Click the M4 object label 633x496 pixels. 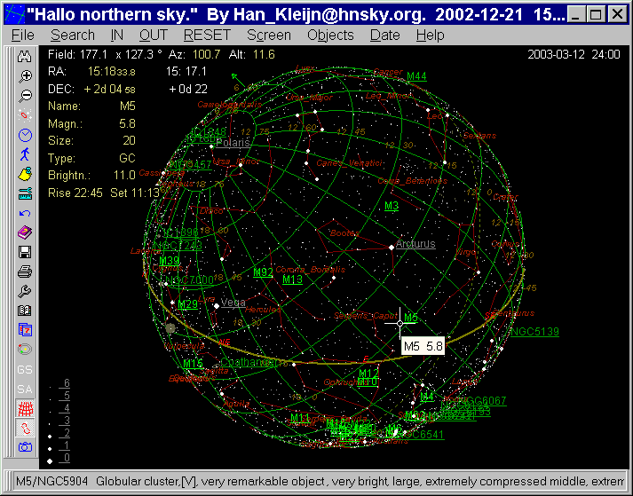pos(427,397)
